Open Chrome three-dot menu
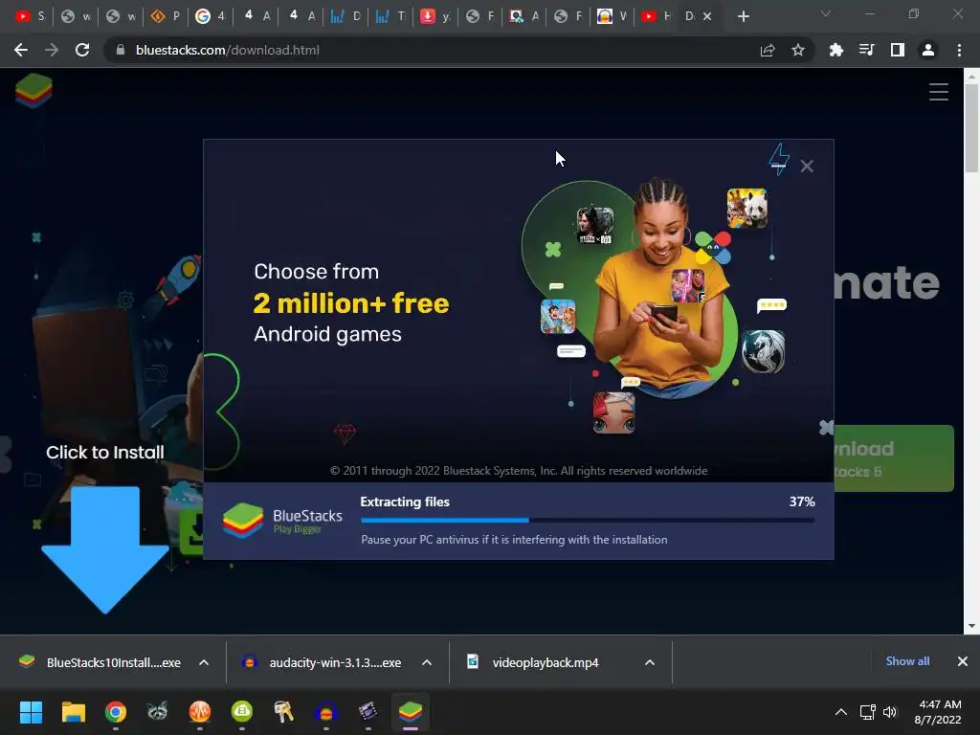Viewport: 980px width, 735px height. 959,50
